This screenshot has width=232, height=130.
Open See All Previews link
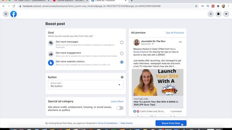(175, 33)
